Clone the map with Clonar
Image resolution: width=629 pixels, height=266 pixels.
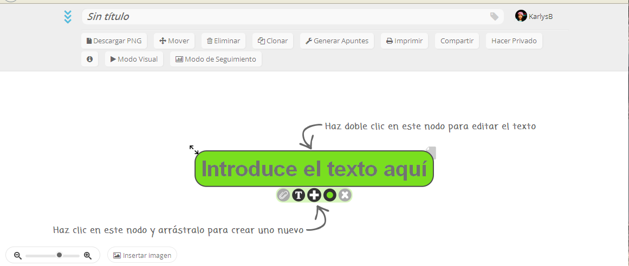click(x=273, y=41)
